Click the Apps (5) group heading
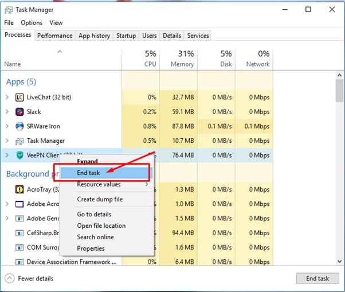The height and width of the screenshot is (292, 345). point(21,81)
